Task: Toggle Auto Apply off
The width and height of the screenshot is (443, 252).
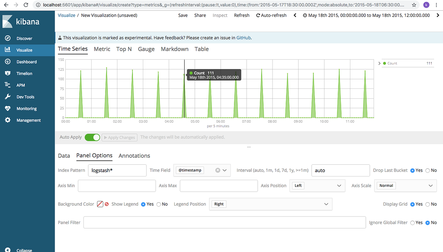Action: click(92, 137)
